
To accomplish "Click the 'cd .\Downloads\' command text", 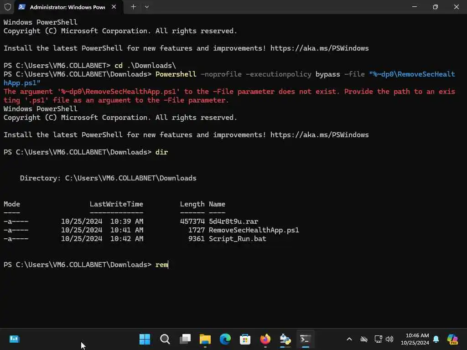I will 145,66.
